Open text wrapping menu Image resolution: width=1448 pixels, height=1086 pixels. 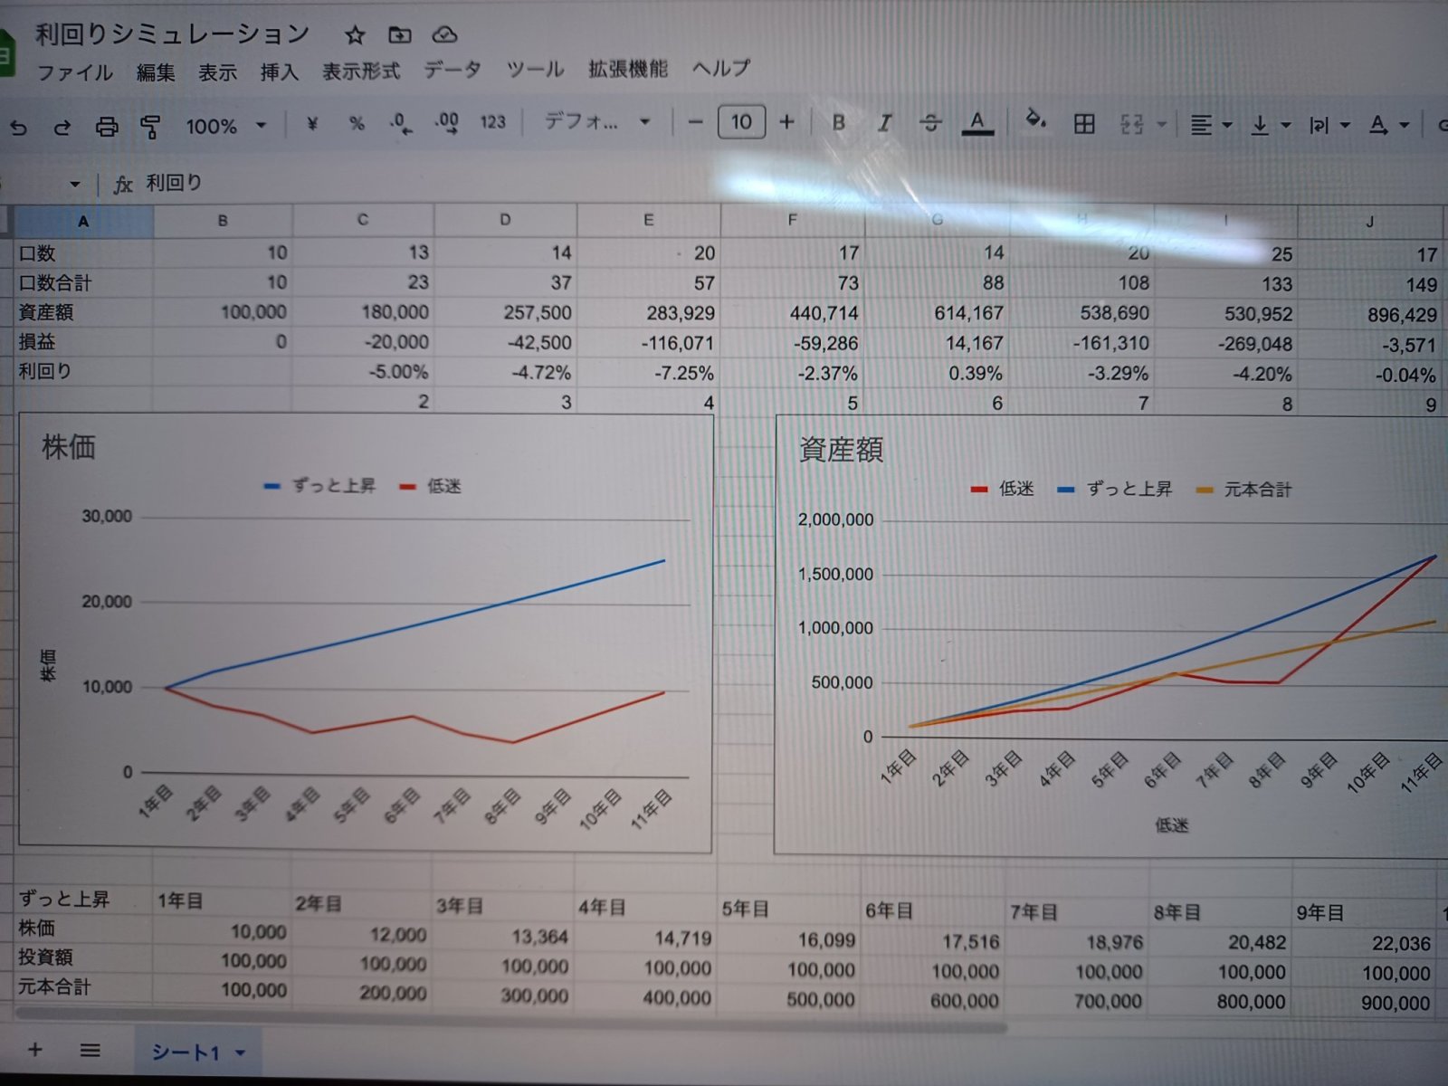1329,126
